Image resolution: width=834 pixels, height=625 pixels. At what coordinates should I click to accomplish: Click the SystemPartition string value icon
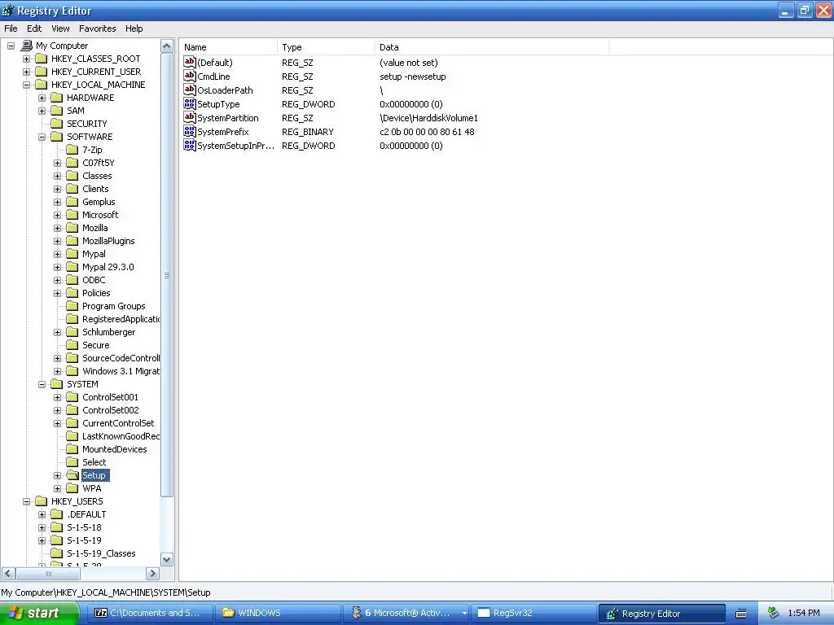[189, 117]
